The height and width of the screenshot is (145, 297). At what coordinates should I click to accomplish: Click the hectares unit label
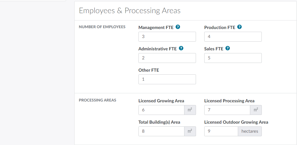[x=250, y=131]
